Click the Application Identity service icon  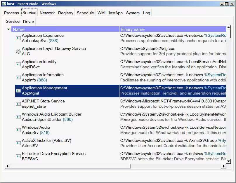[x=18, y=65]
